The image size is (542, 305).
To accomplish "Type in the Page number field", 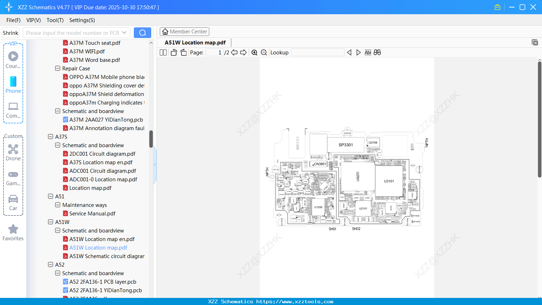I will [215, 52].
